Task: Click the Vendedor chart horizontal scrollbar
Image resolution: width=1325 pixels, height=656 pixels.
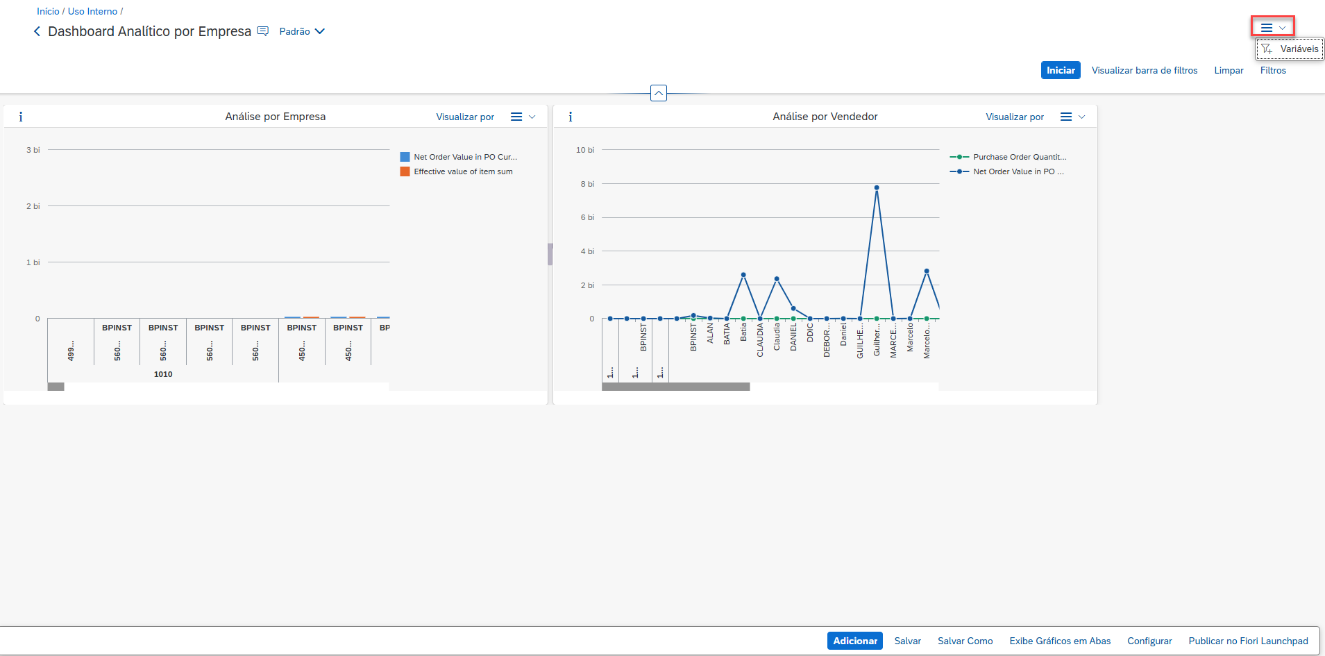Action: pos(675,387)
